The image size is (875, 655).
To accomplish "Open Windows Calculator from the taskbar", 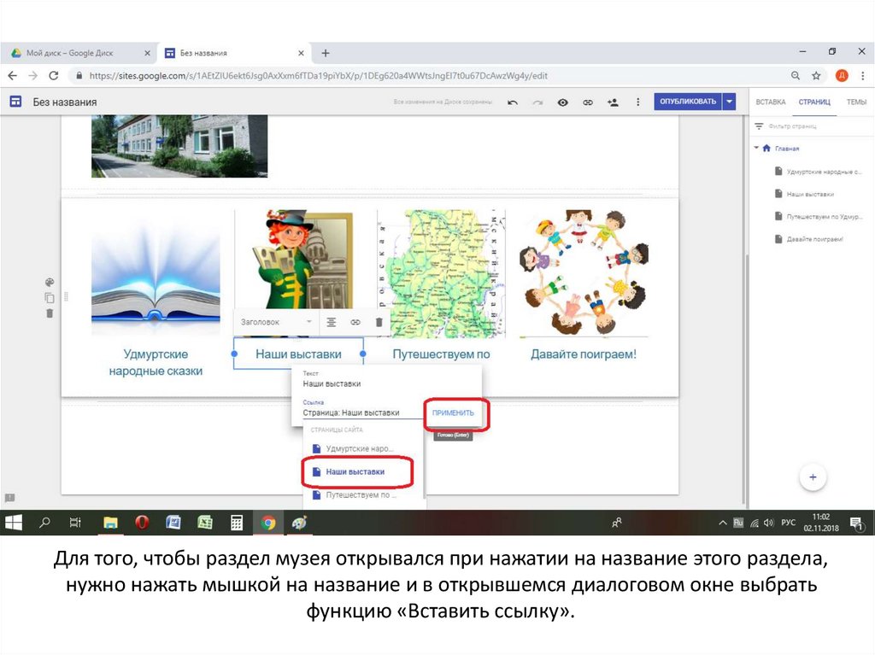I will 237,523.
